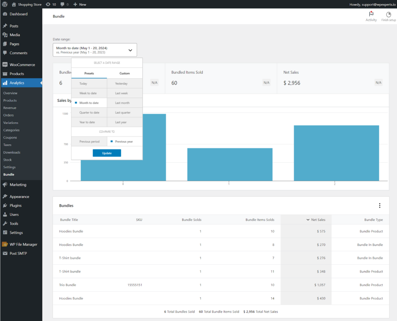
Task: Select the Month to date preset
Action: (89, 103)
